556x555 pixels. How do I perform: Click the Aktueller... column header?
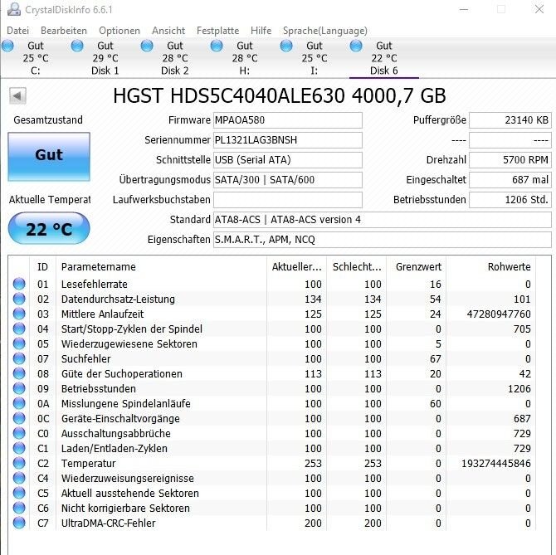click(x=297, y=267)
